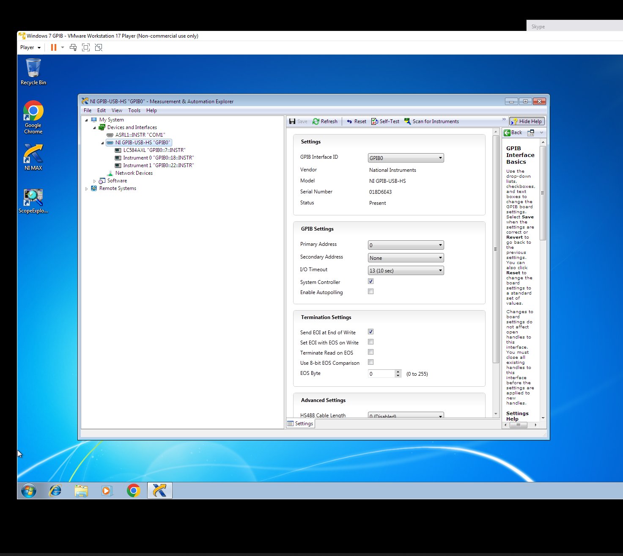Open I/O Timeout dropdown
Screen dimensions: 623x556
[406, 270]
